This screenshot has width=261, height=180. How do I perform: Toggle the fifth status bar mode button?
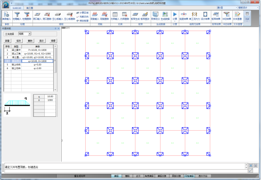(x=162, y=176)
